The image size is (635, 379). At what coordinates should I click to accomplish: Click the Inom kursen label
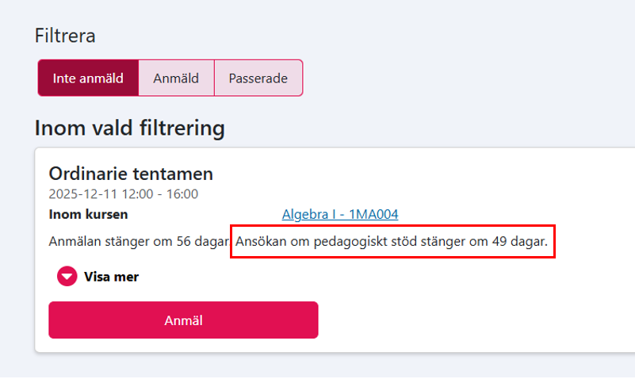[x=88, y=214]
